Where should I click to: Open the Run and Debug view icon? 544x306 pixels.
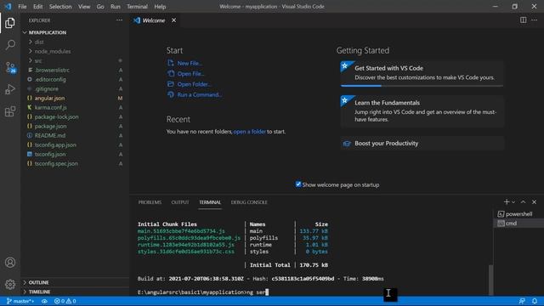10,89
